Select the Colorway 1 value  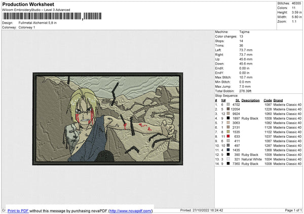[27, 27]
